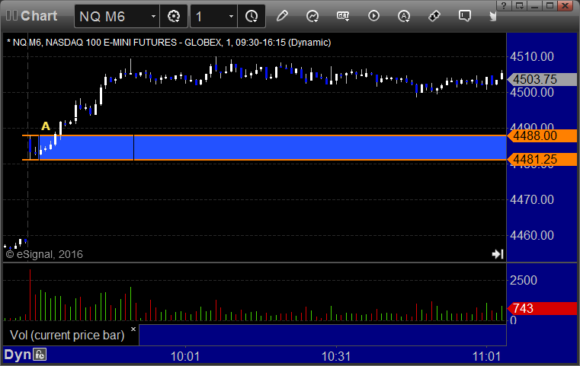Click the Chart title label
The image size is (580, 366).
pyautogui.click(x=39, y=16)
